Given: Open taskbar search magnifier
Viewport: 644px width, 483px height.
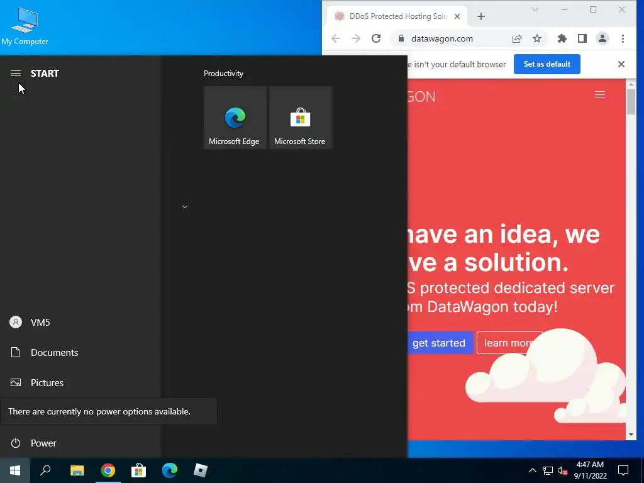Looking at the screenshot, I should pos(45,470).
